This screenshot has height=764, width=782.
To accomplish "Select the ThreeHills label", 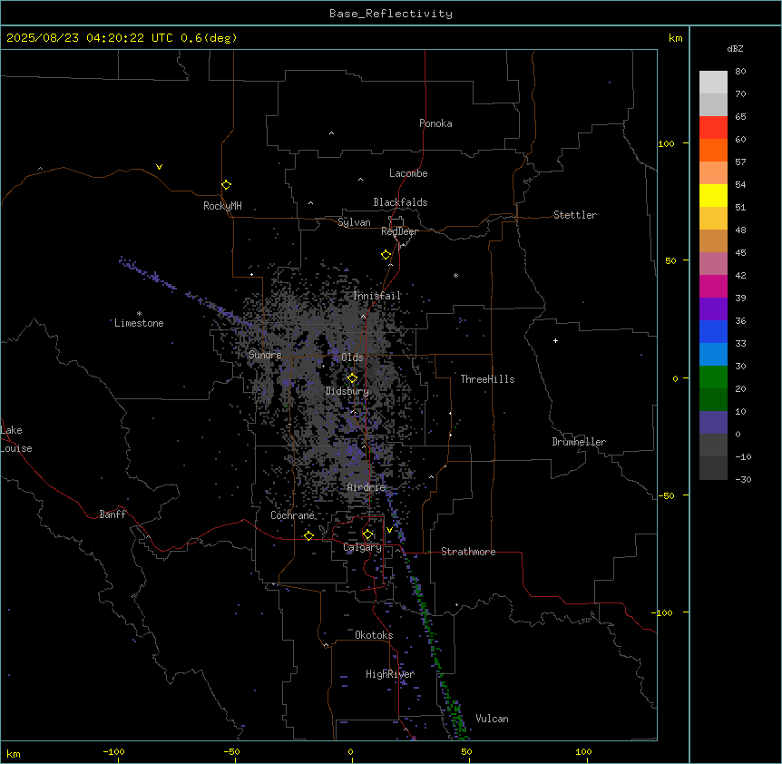I will tap(487, 379).
